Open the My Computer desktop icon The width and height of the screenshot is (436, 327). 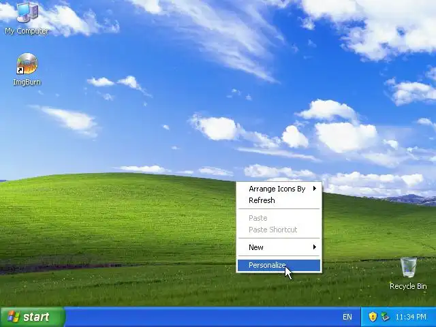tap(27, 18)
